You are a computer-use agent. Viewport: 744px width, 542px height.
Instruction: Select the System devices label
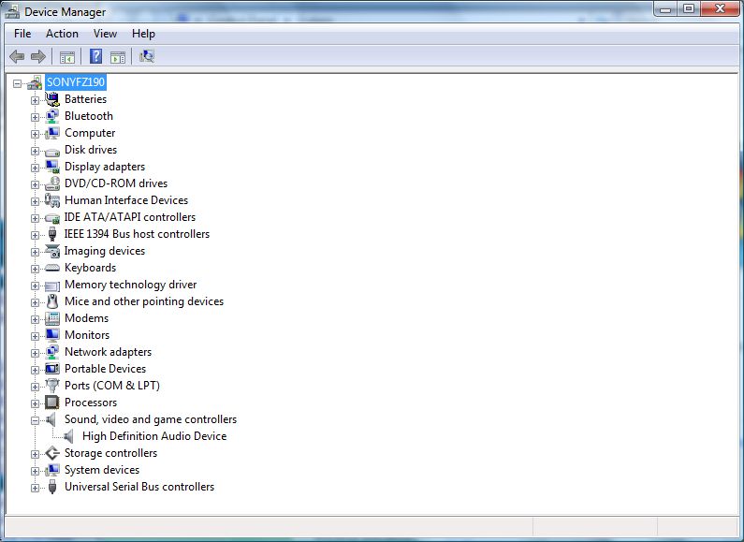[x=102, y=470]
